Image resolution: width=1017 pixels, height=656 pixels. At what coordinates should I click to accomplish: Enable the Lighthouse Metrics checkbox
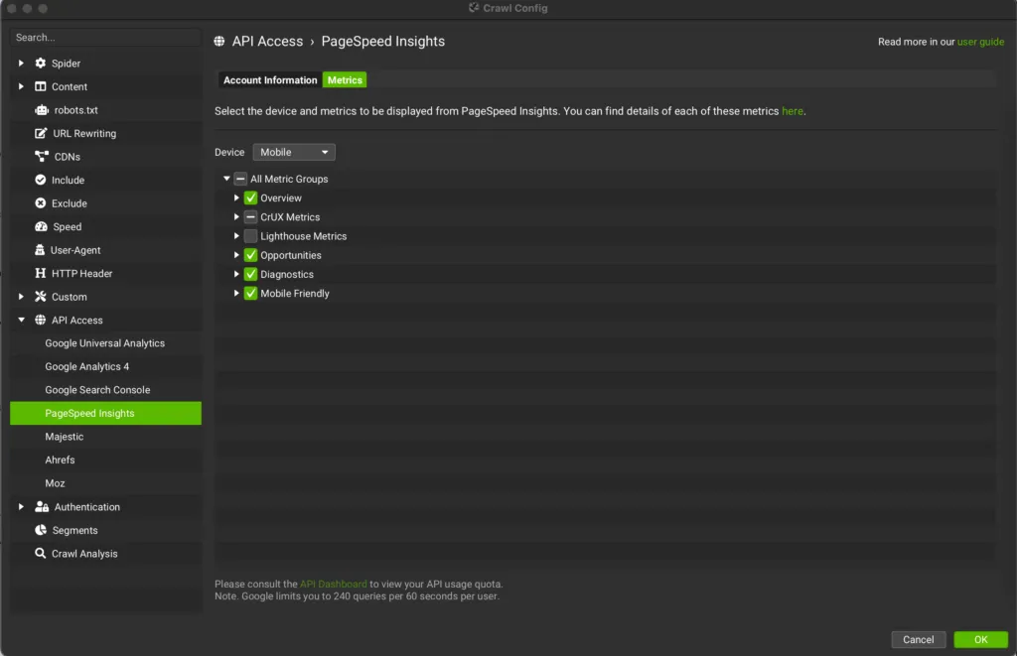point(250,236)
